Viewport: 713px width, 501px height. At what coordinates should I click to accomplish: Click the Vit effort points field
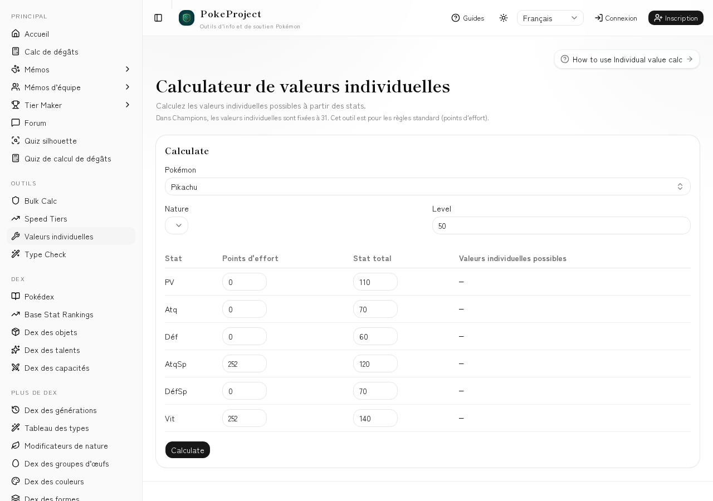[245, 418]
